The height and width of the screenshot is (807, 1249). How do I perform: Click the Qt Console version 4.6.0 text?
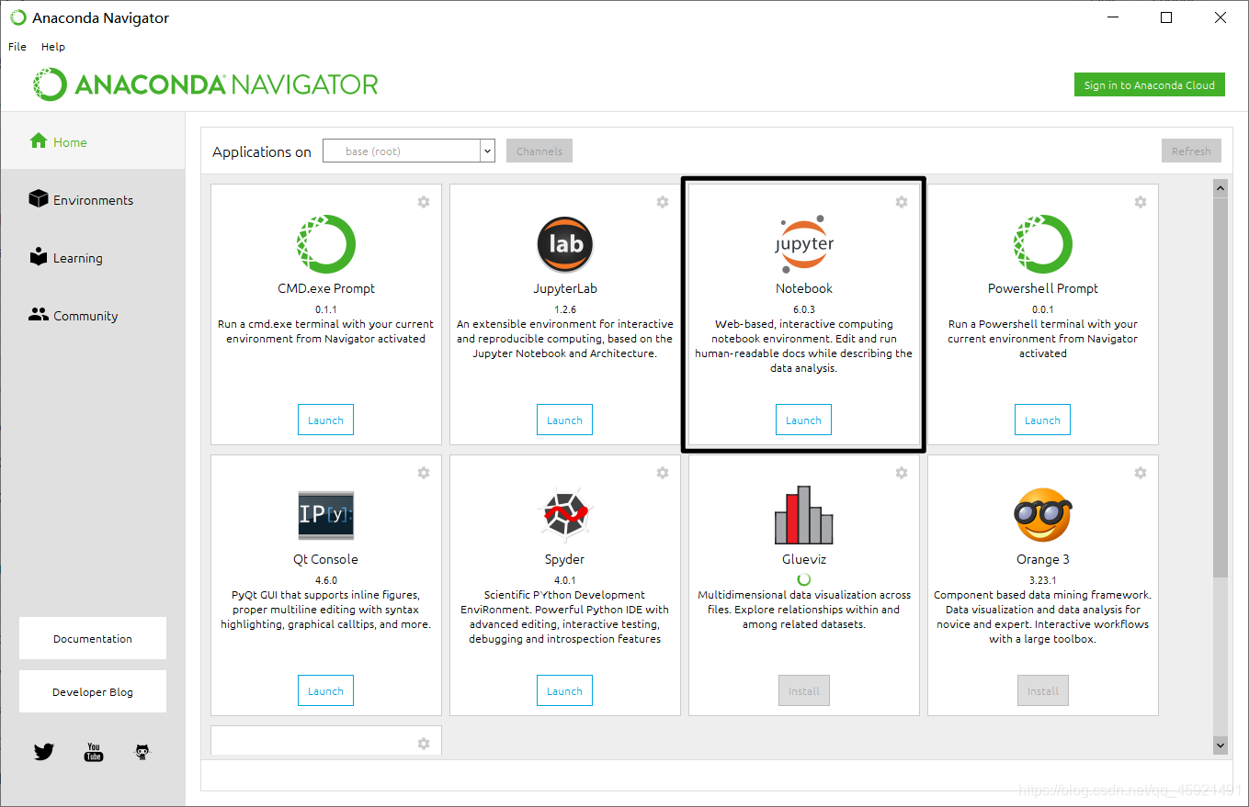coord(326,580)
